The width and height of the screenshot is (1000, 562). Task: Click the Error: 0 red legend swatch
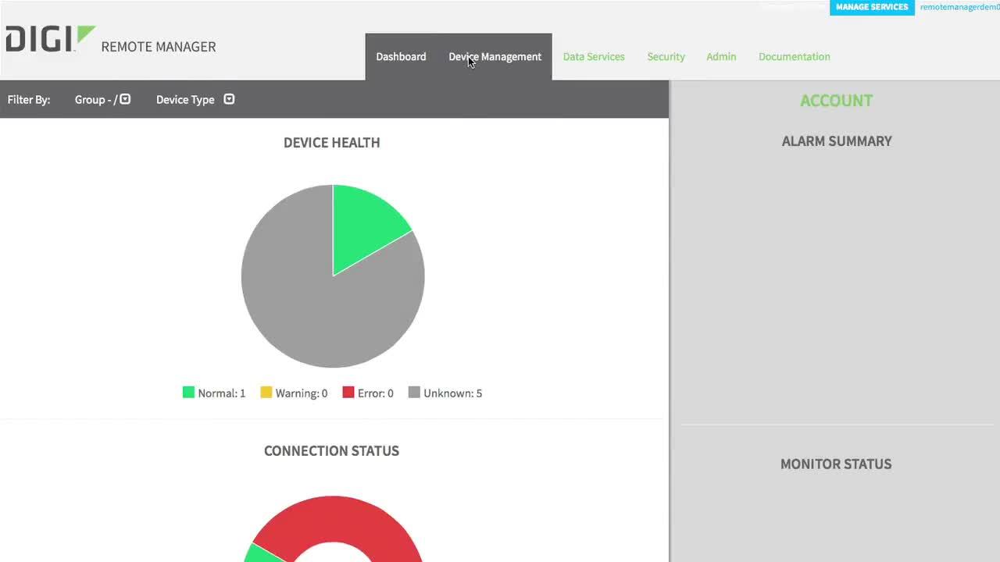(348, 393)
